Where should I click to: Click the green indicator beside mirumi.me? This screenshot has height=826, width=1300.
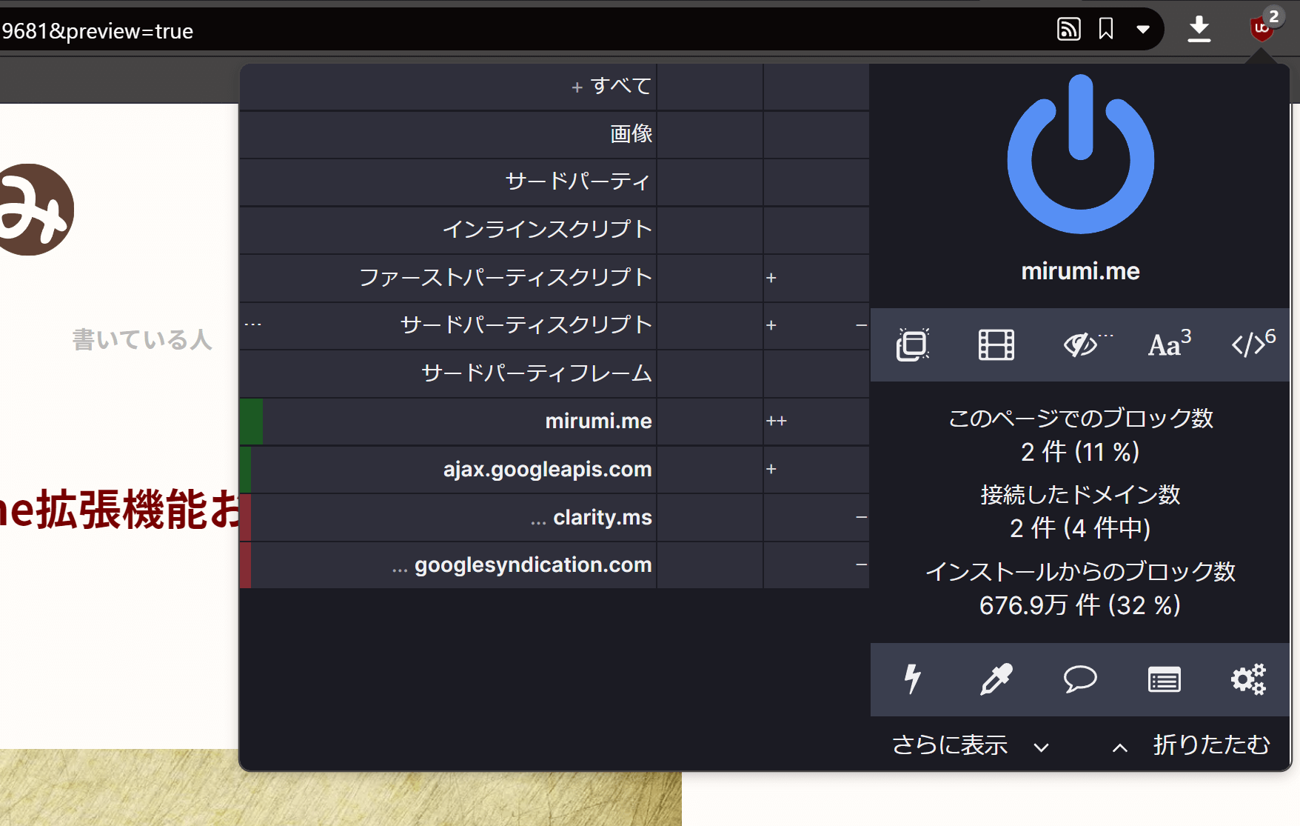(x=251, y=422)
